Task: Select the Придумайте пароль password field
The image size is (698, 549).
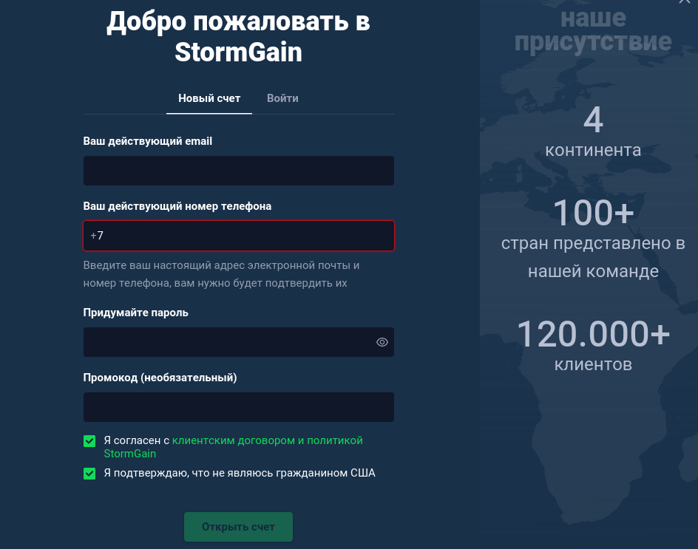Action: coord(229,342)
